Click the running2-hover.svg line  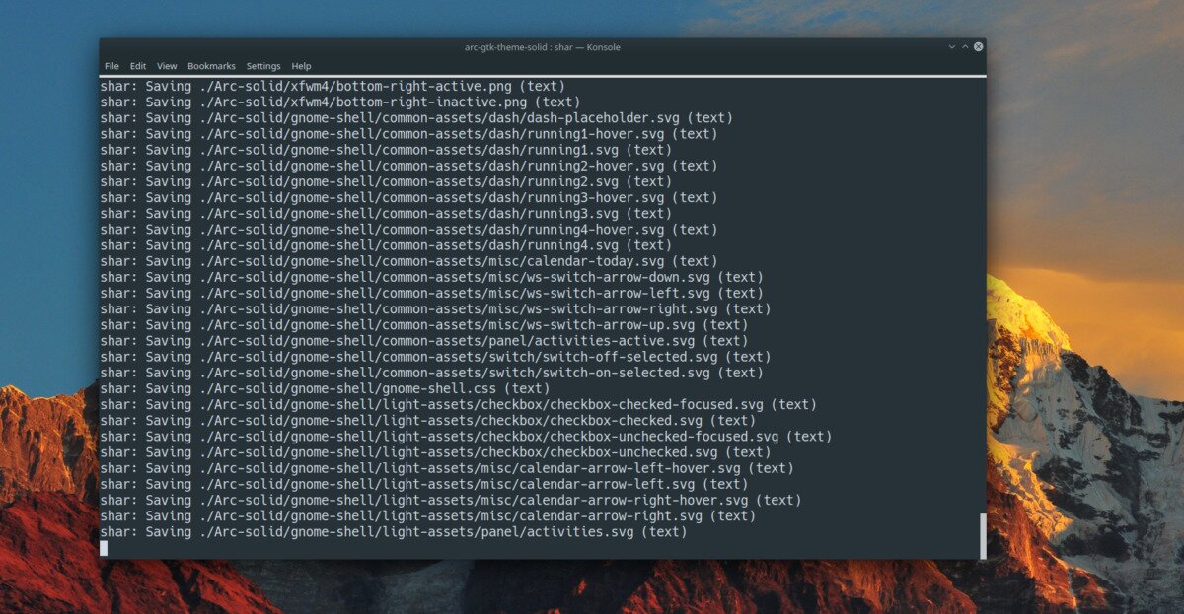408,166
